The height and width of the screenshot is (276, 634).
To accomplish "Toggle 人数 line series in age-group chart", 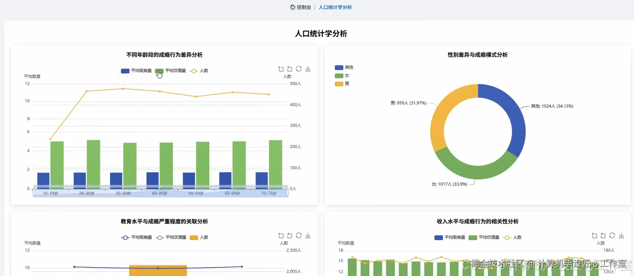I will coord(199,71).
